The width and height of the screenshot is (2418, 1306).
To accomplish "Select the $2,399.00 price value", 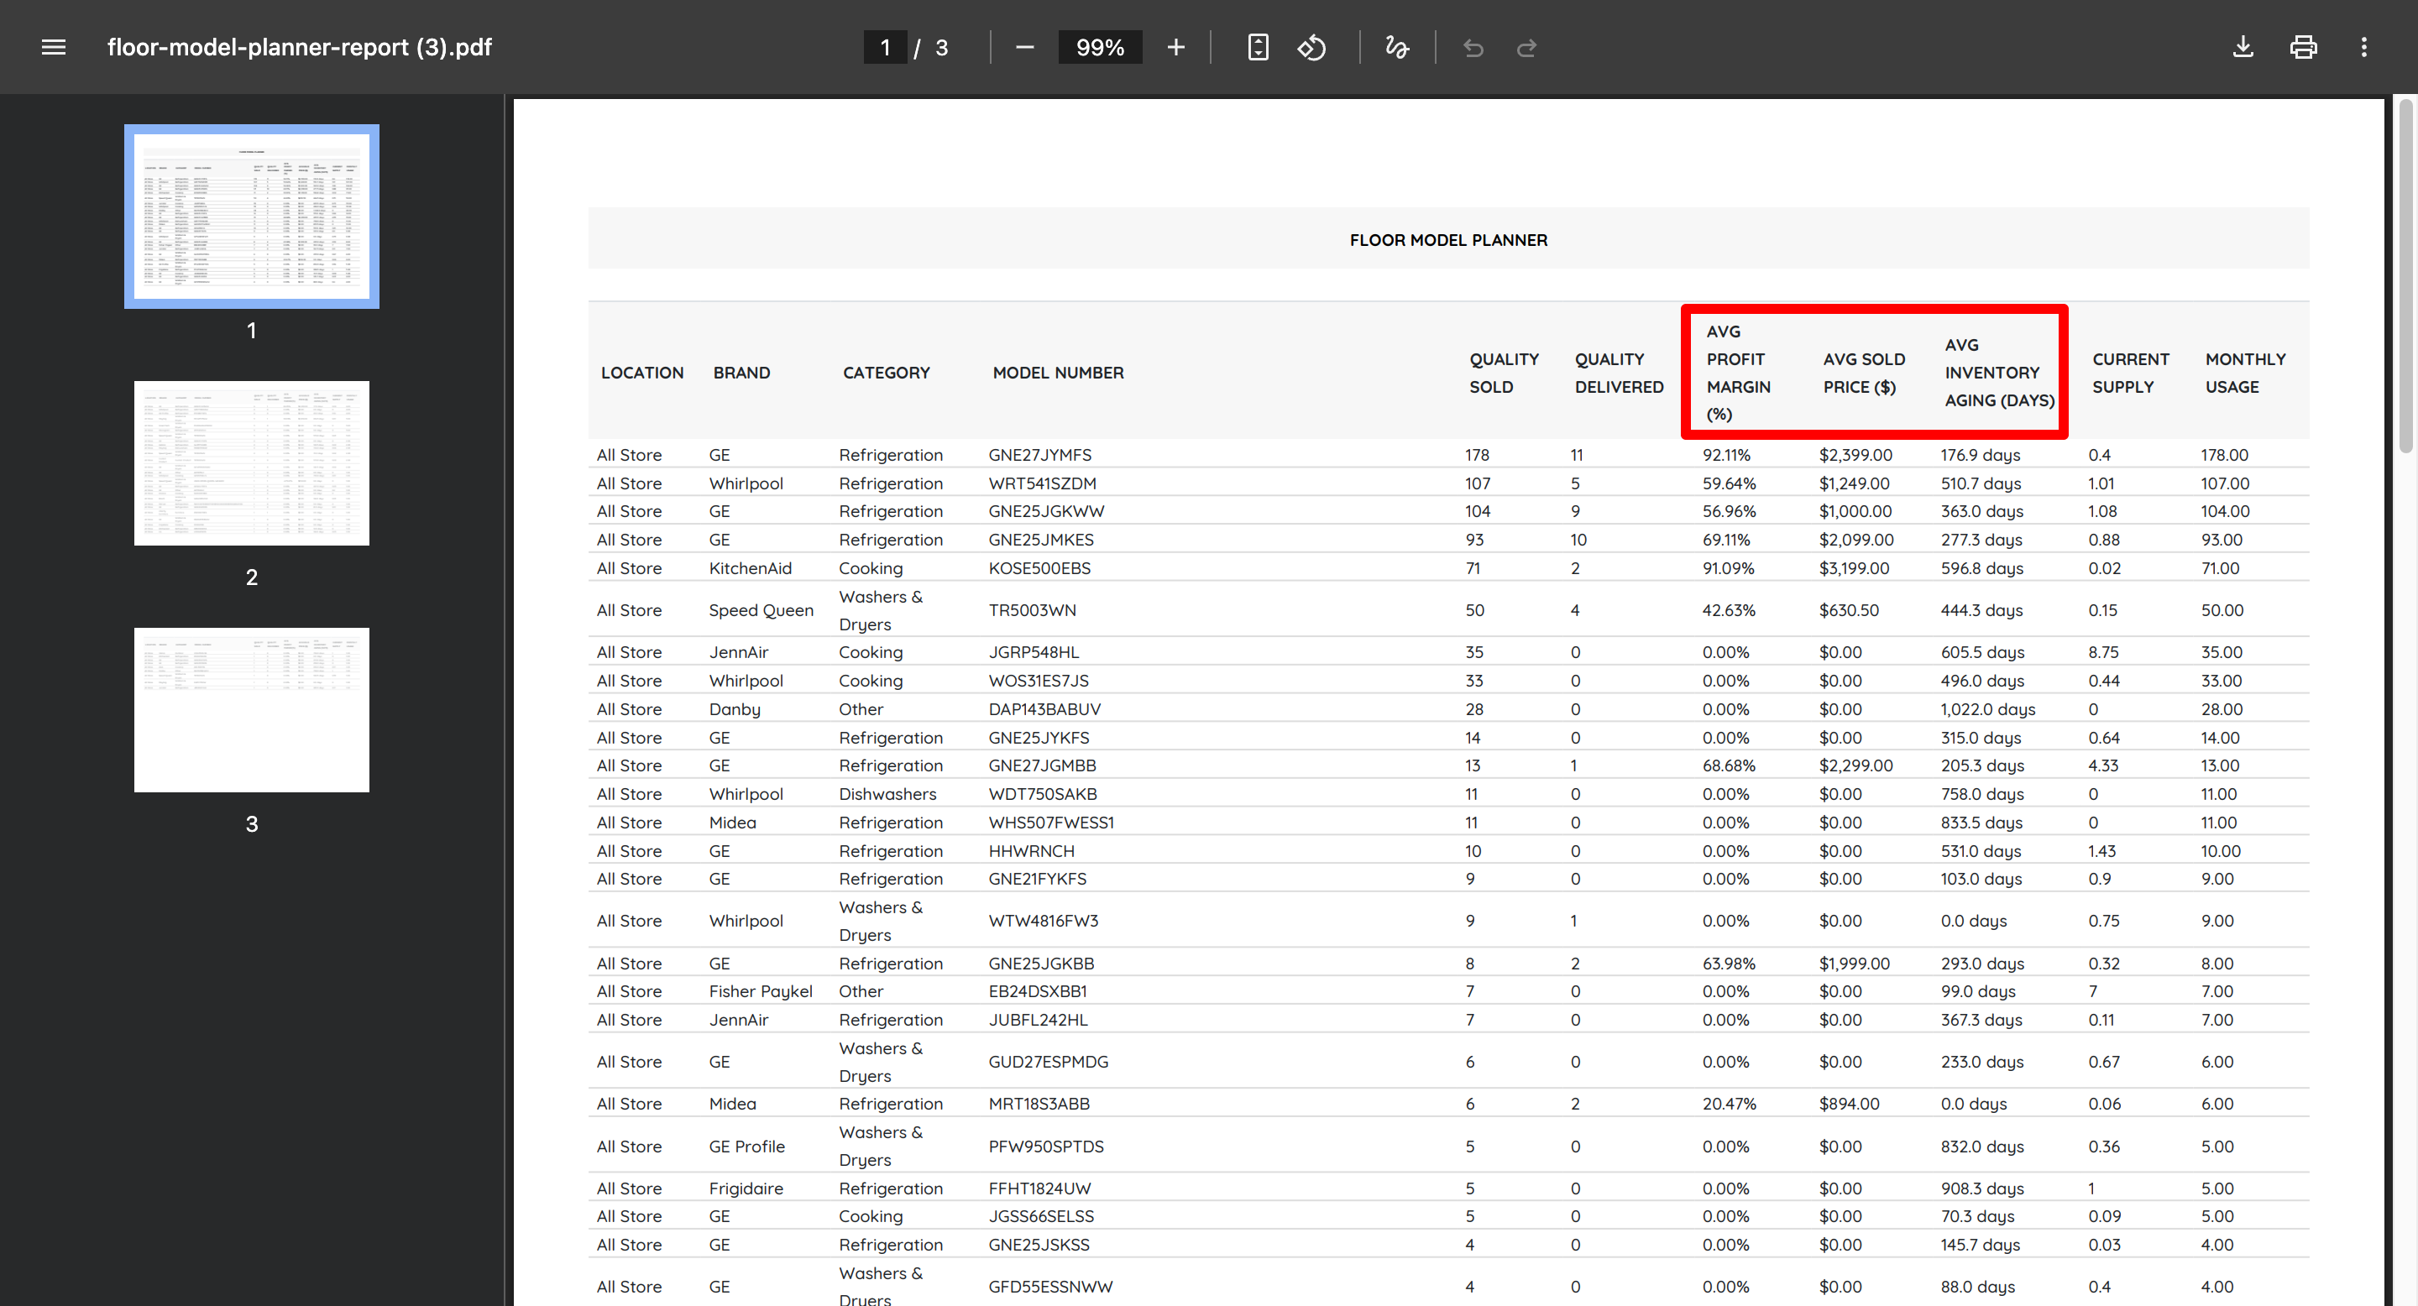I will coord(1855,455).
